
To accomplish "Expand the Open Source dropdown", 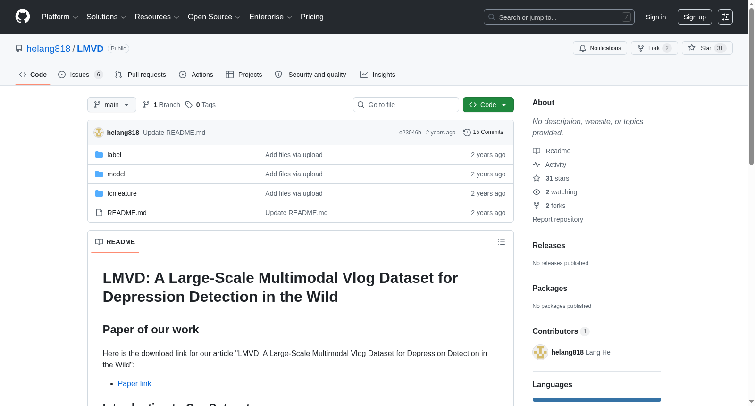I will point(214,17).
